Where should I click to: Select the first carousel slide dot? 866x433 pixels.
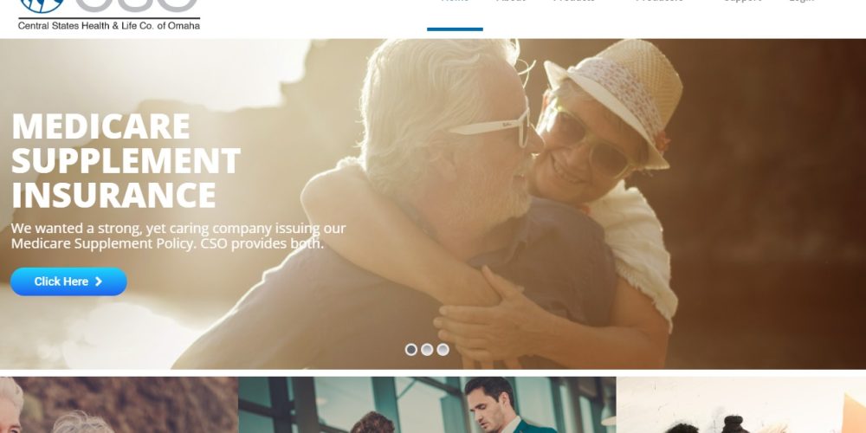[x=410, y=350]
